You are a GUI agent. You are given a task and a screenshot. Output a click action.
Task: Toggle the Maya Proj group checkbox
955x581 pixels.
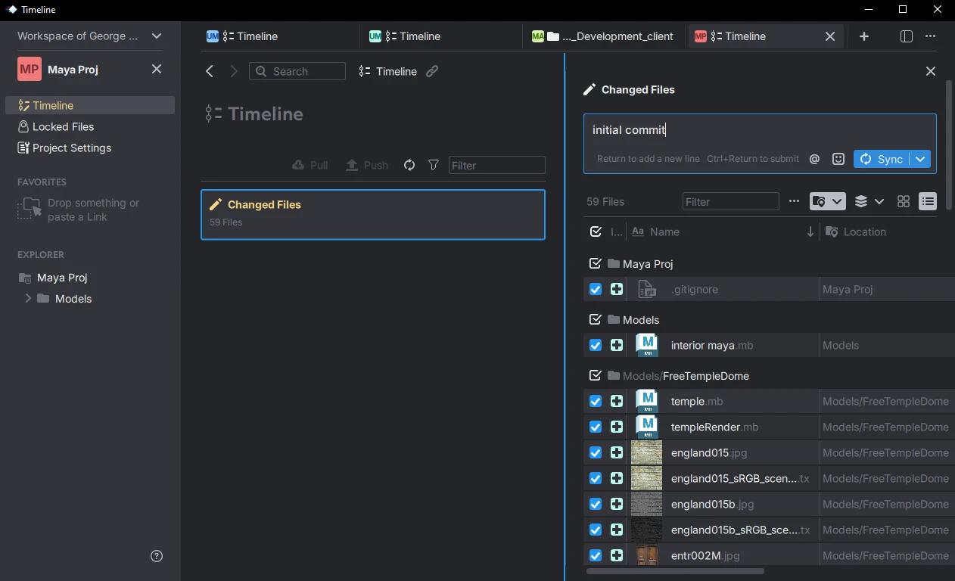coord(596,263)
